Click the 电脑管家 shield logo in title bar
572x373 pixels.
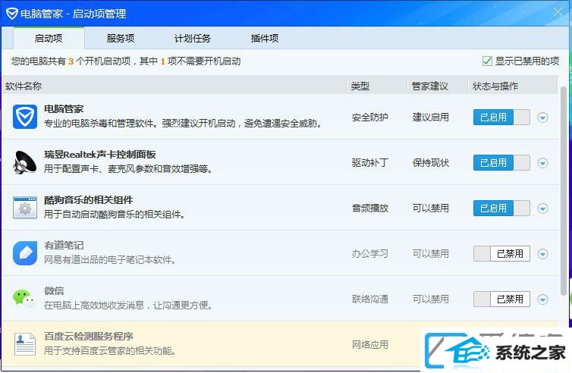pyautogui.click(x=11, y=14)
